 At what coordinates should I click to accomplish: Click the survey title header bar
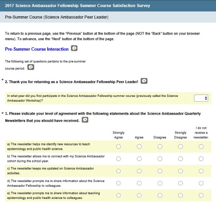[x=108, y=6]
